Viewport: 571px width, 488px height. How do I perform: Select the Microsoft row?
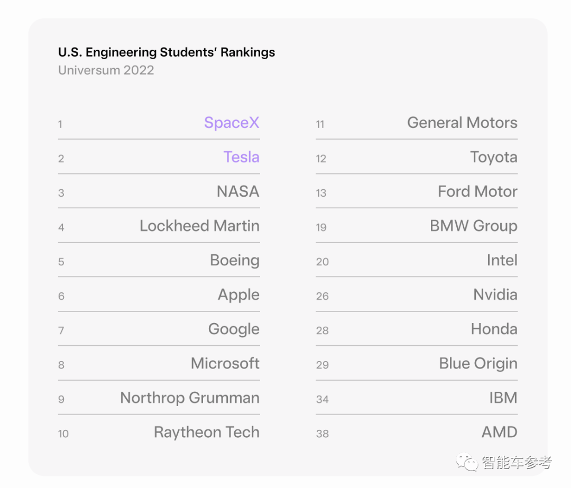point(225,363)
